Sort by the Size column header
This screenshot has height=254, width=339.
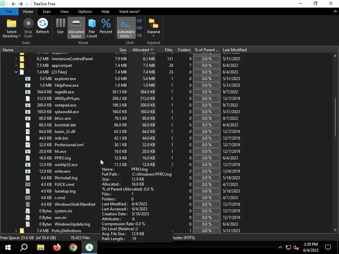pos(114,50)
